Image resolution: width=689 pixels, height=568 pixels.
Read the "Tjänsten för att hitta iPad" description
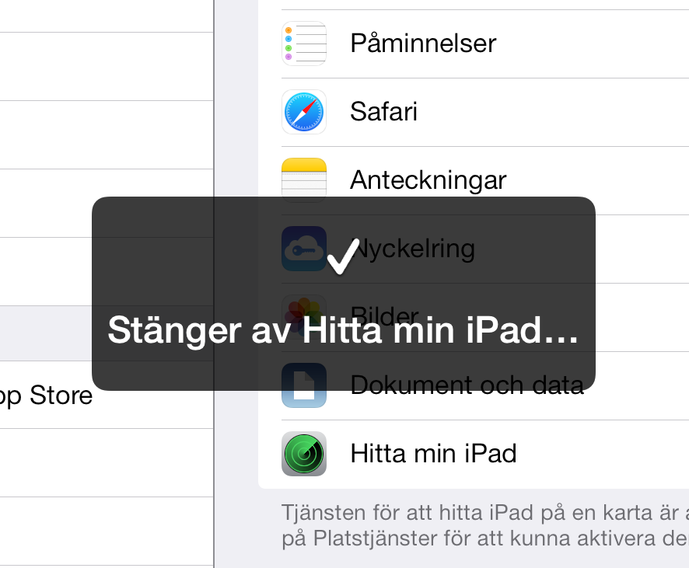tap(485, 525)
